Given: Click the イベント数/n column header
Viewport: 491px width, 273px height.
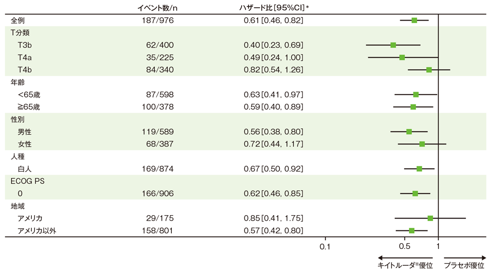Looking at the screenshot, I should point(157,7).
